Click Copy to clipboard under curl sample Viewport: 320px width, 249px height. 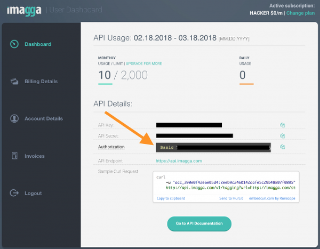tap(171, 198)
